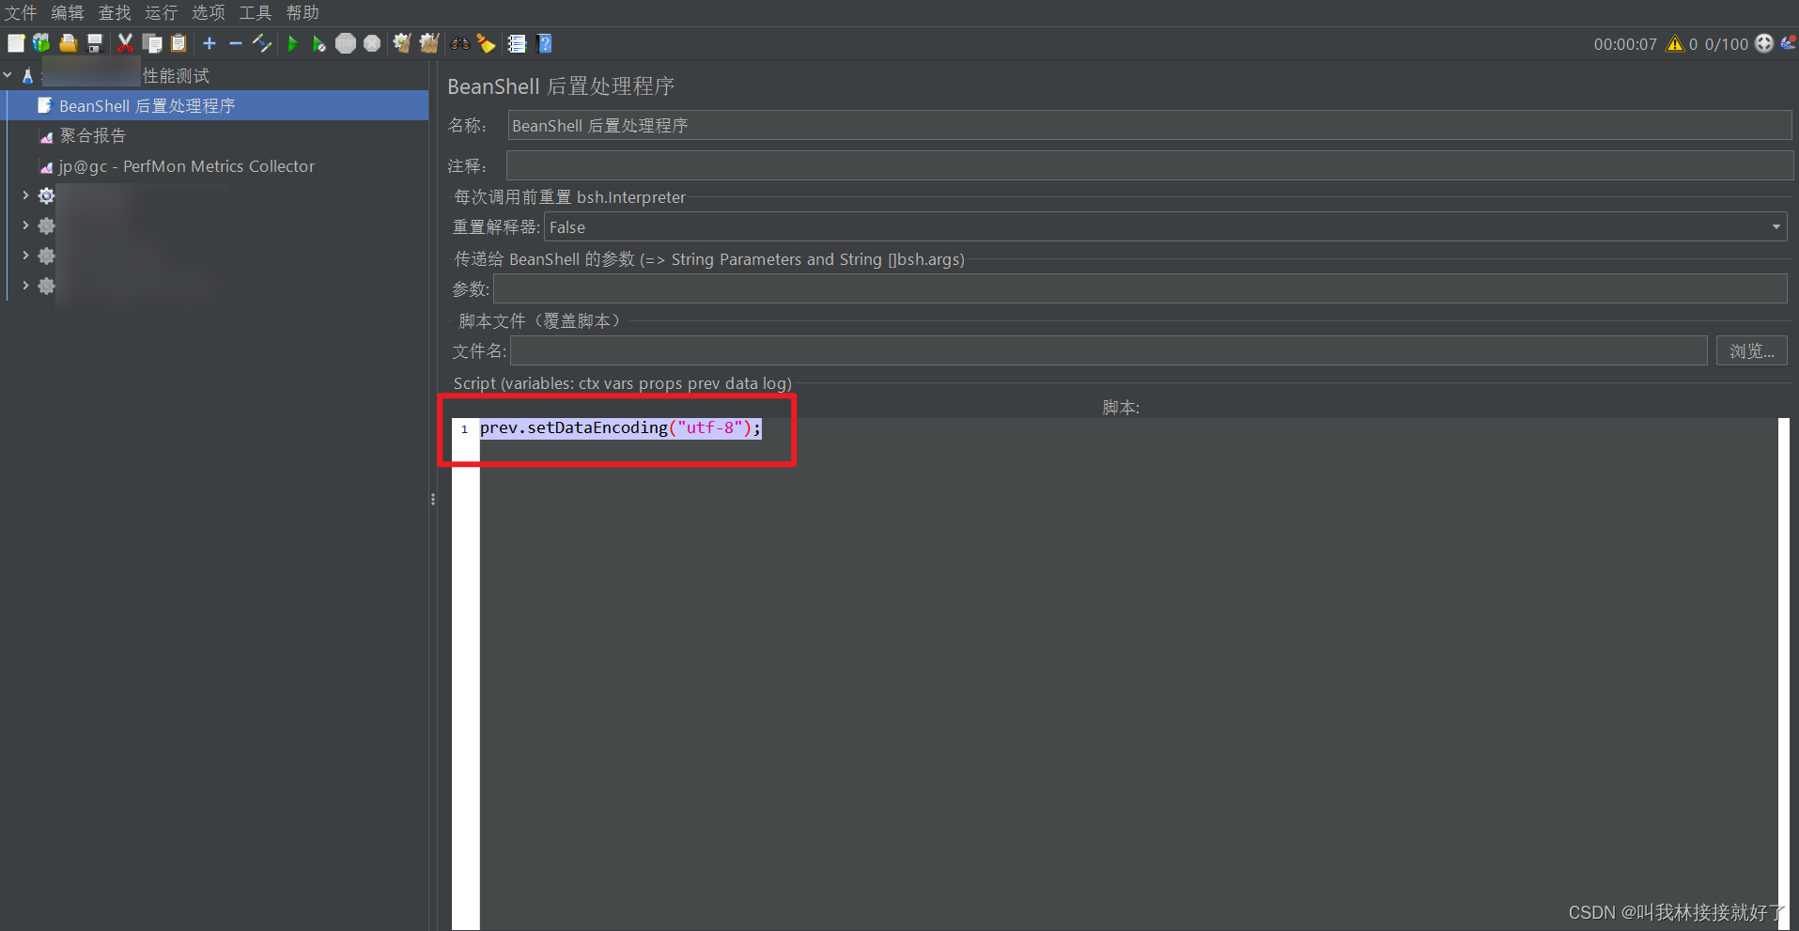Clear all results with double broom
Screen dimensions: 1799x931
coord(429,43)
